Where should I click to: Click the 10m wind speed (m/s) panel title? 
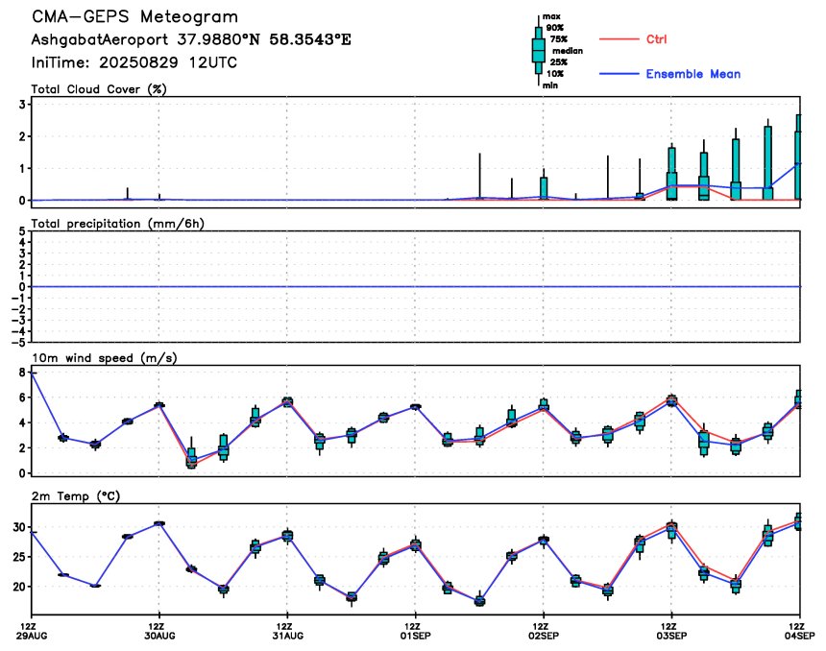(x=105, y=358)
